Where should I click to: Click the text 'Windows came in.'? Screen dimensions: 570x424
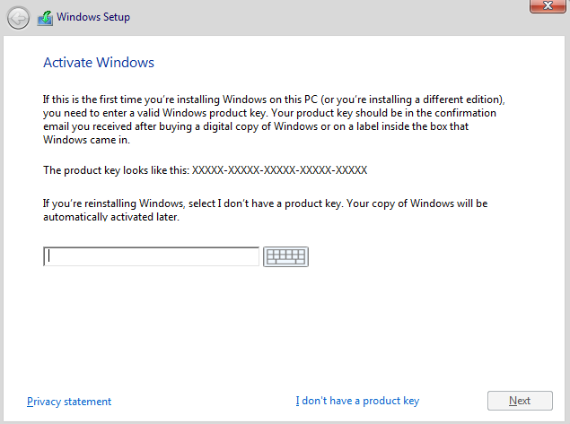tap(85, 140)
